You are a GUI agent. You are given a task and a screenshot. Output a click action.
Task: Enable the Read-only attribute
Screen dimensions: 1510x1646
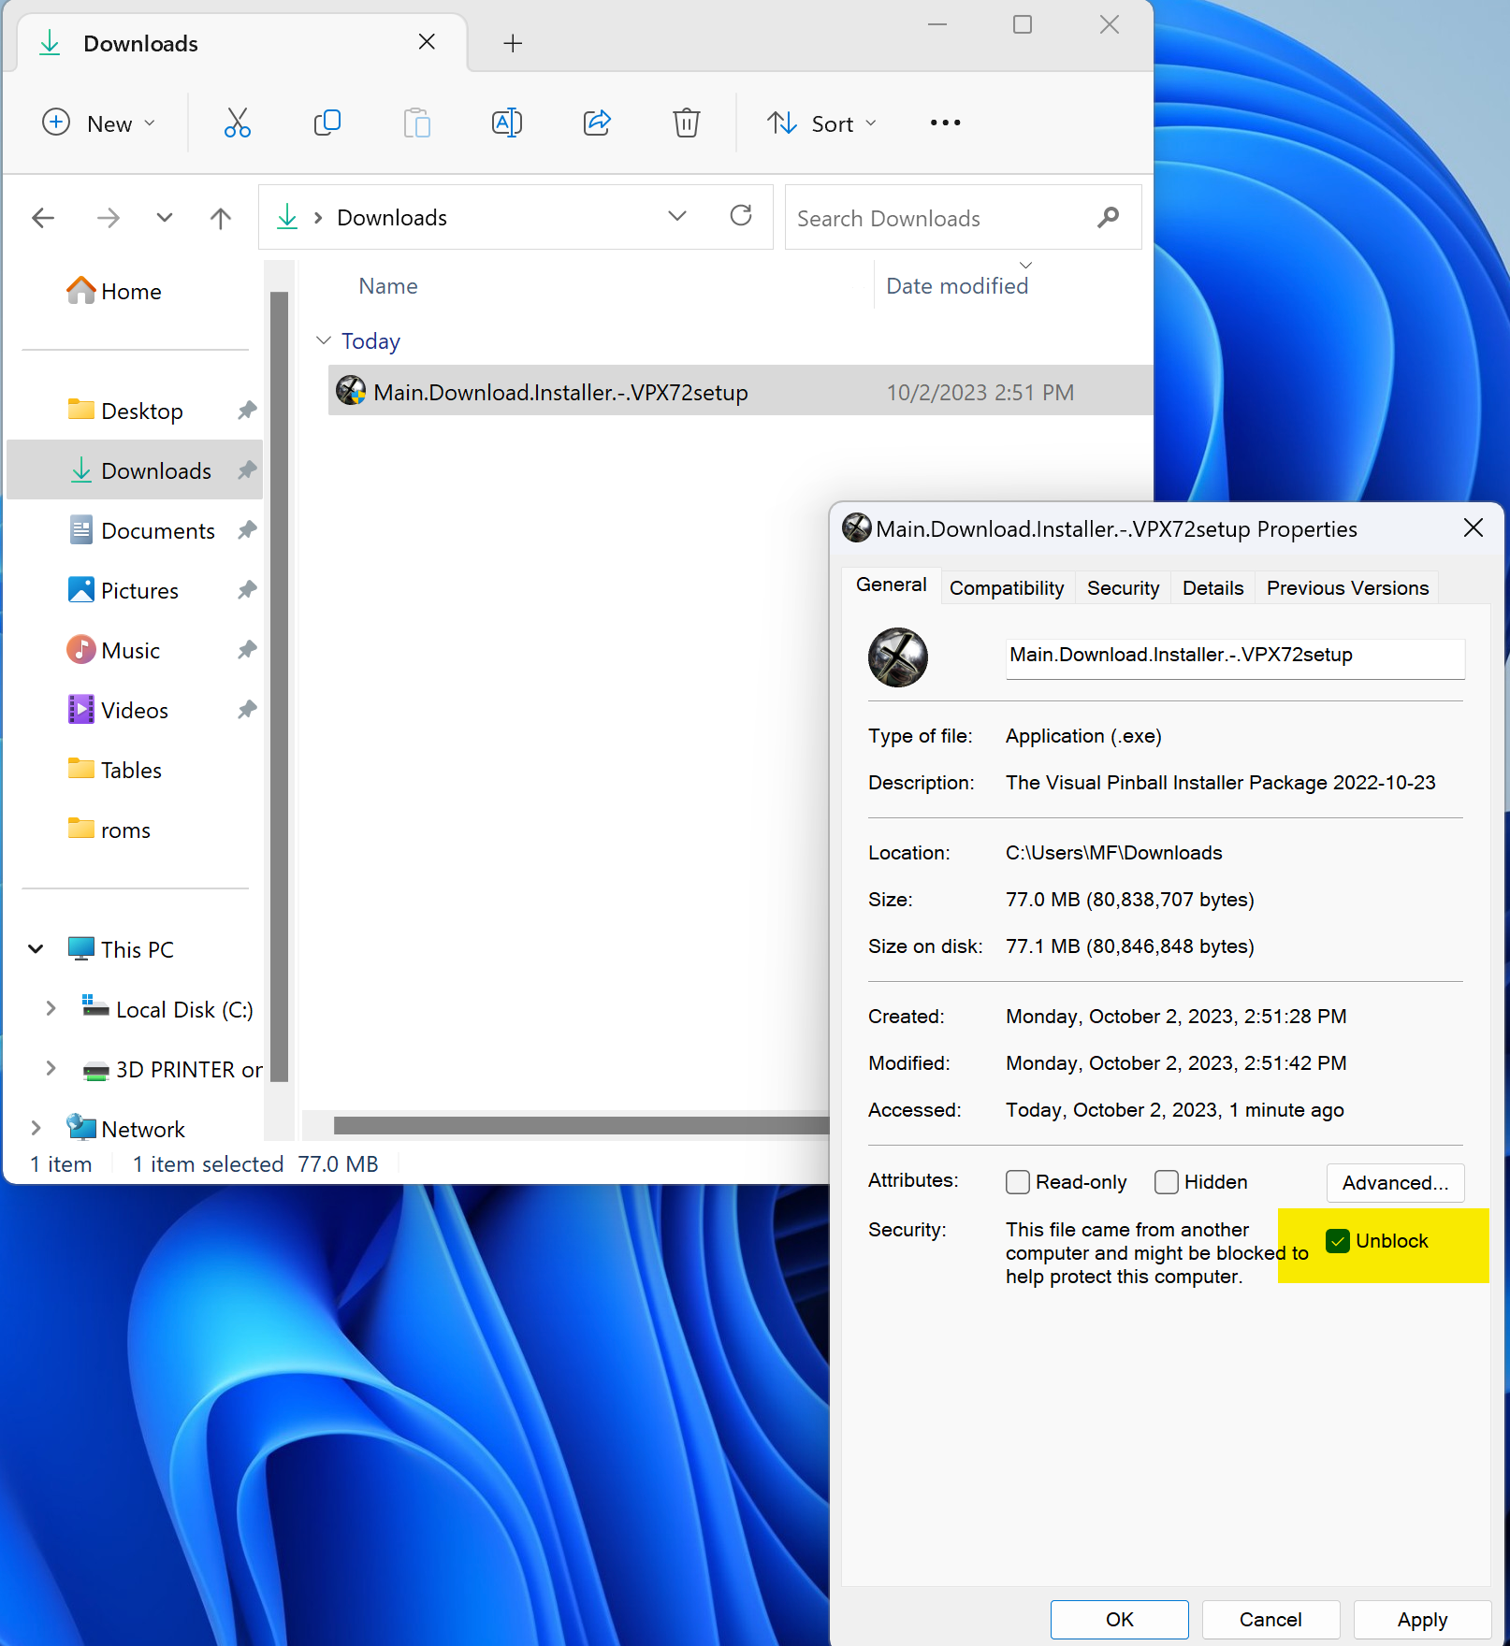(x=1018, y=1182)
